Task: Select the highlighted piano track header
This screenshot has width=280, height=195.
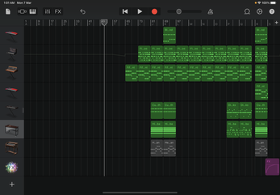Action: click(12, 130)
